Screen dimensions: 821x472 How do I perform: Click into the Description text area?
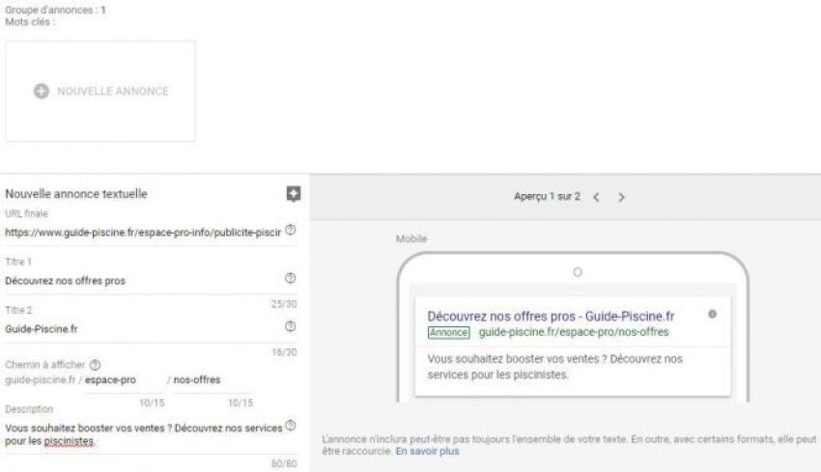[x=143, y=434]
